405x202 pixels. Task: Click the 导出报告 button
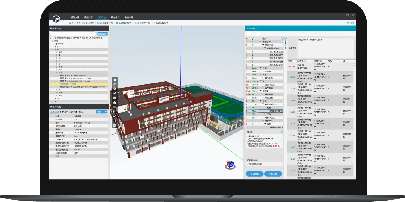(x=255, y=174)
